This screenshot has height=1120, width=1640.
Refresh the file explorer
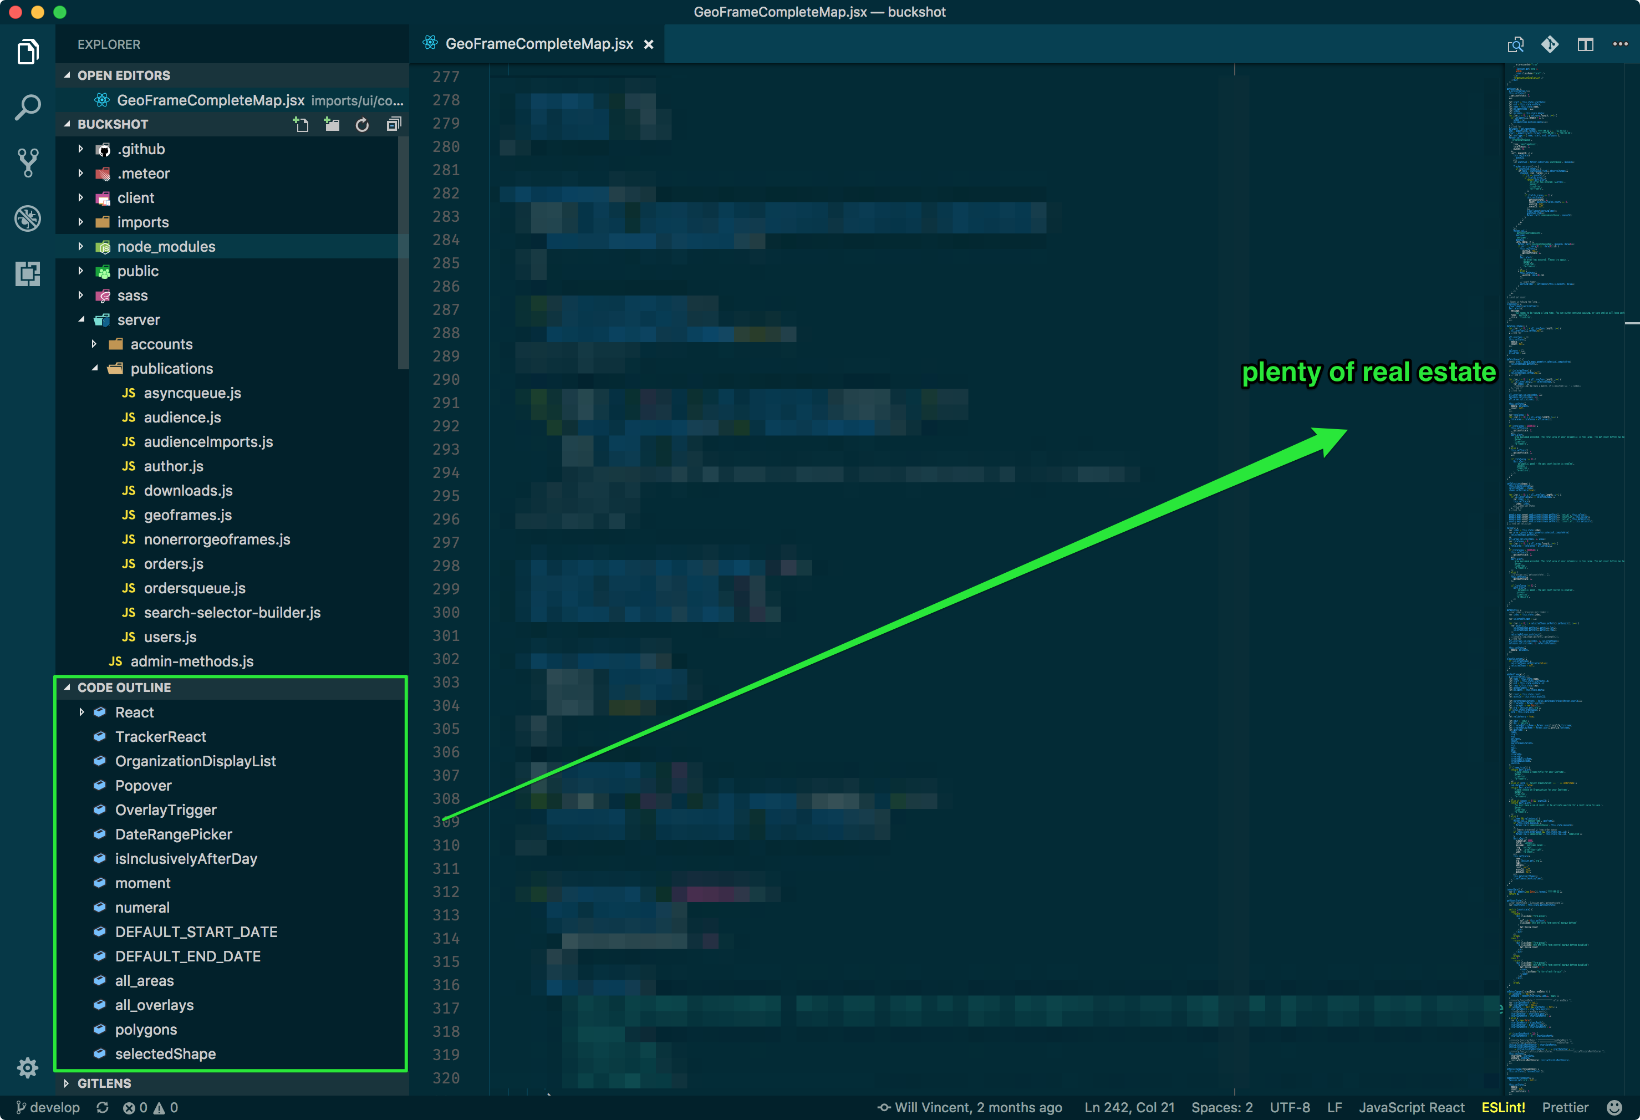(362, 124)
